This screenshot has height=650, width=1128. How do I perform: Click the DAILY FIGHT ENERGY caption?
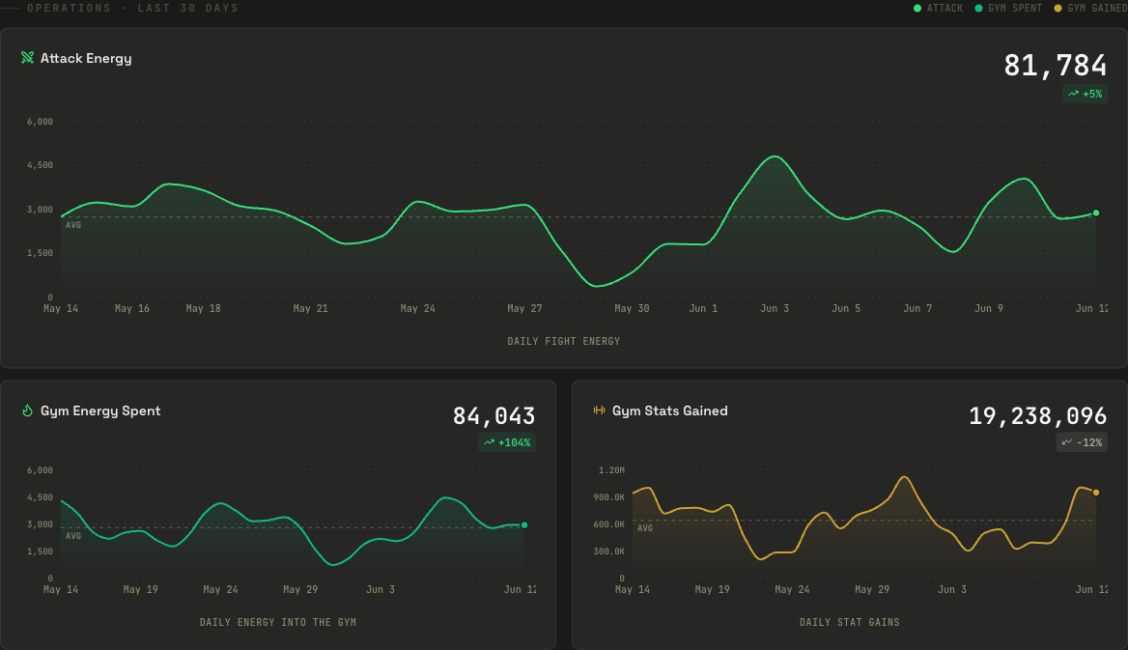pos(563,341)
